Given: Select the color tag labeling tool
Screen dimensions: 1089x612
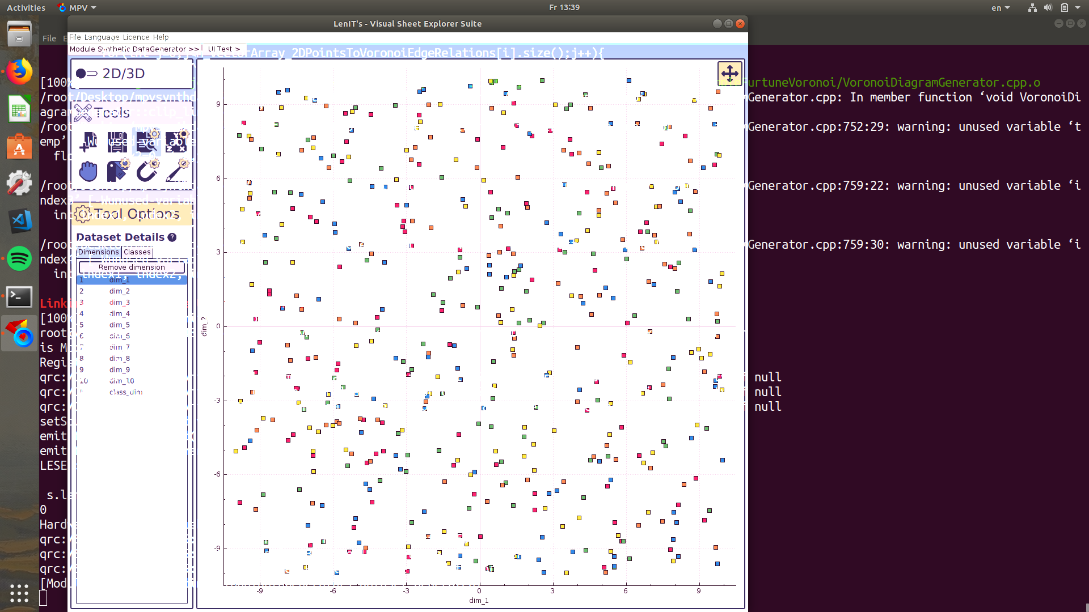Looking at the screenshot, I should pyautogui.click(x=117, y=171).
